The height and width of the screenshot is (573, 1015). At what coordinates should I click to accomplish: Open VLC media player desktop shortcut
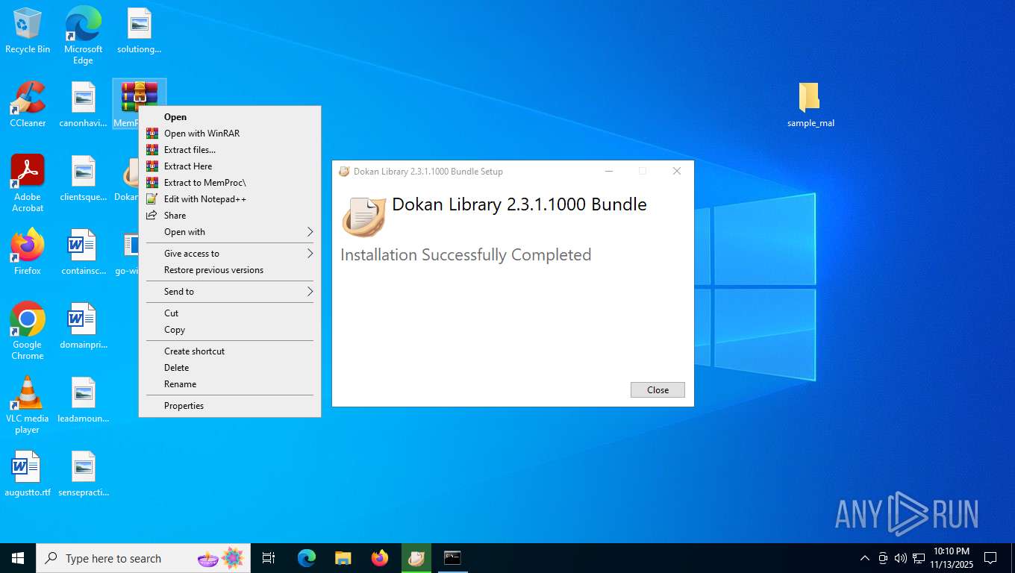coord(28,404)
